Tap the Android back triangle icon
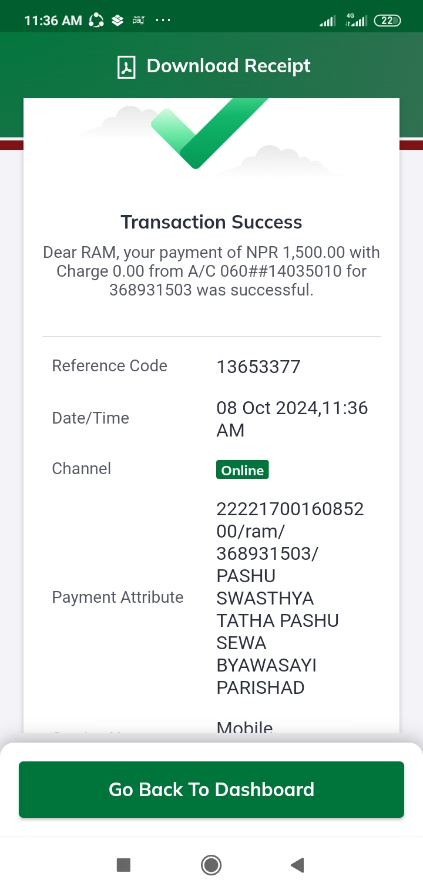Image resolution: width=423 pixels, height=893 pixels. point(297,865)
